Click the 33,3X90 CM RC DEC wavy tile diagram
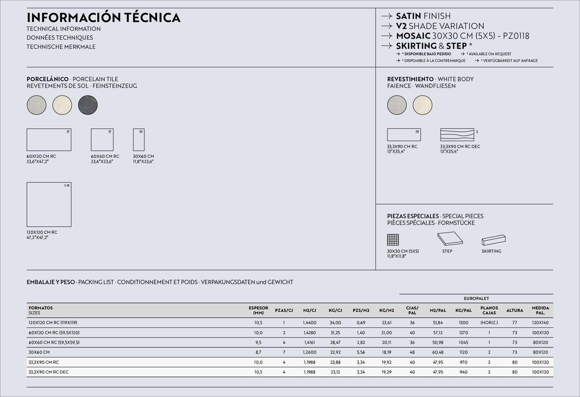 457,135
